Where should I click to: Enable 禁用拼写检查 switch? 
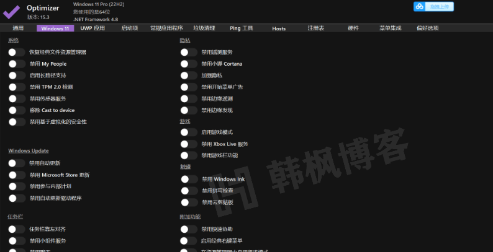[x=189, y=191]
